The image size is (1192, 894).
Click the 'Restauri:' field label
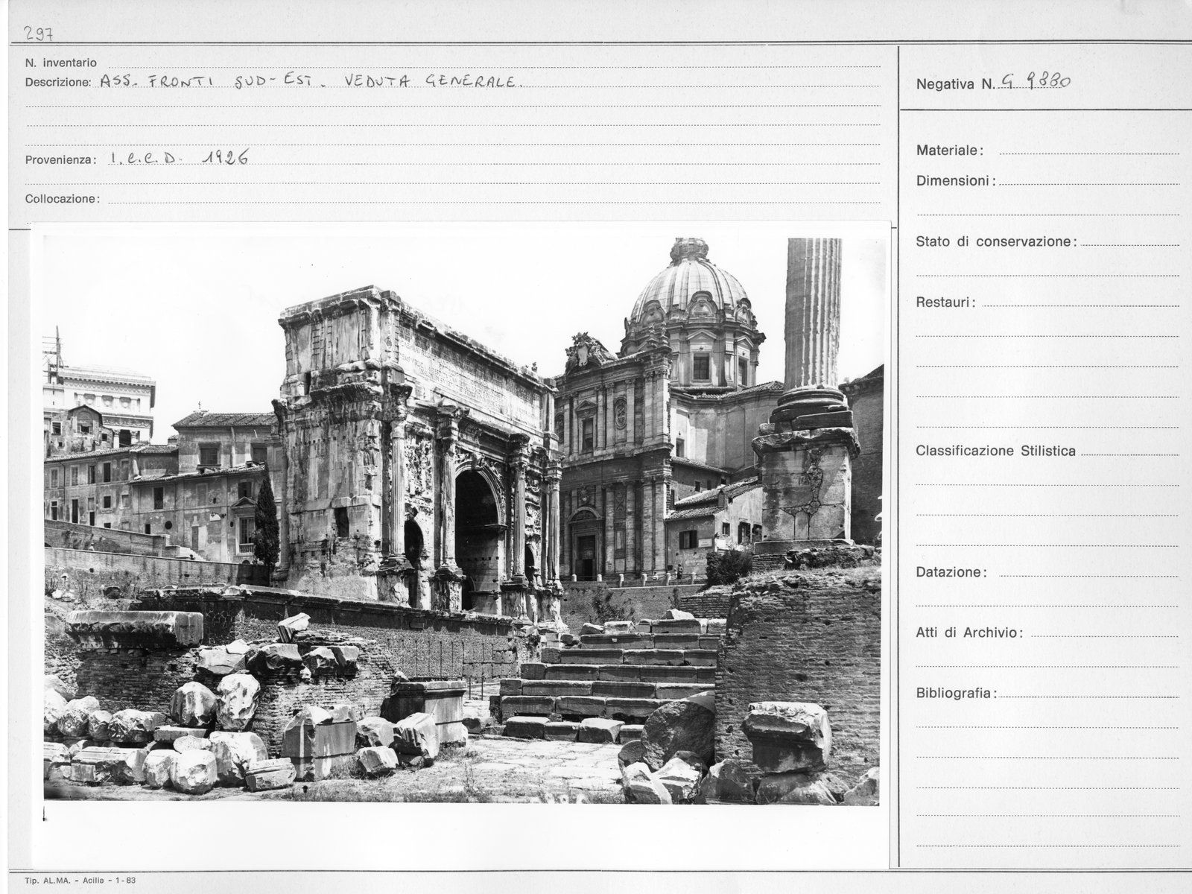(946, 302)
